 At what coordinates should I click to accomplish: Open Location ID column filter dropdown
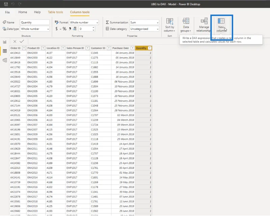[63, 48]
